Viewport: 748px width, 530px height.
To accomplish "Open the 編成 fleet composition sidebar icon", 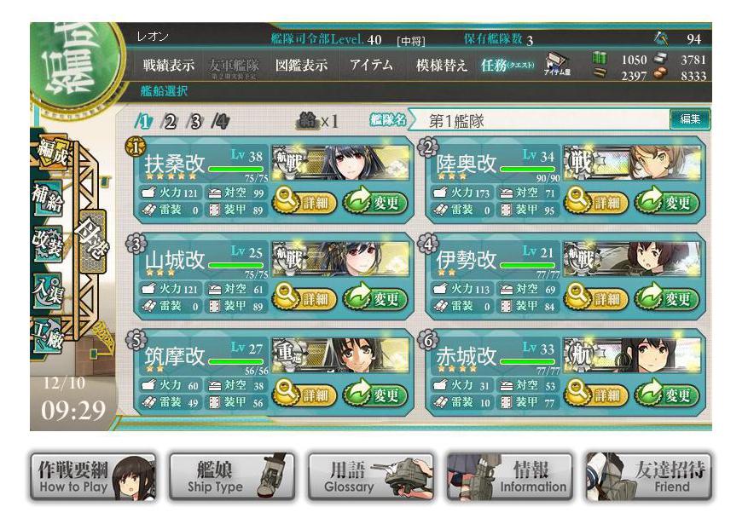I will tap(53, 152).
